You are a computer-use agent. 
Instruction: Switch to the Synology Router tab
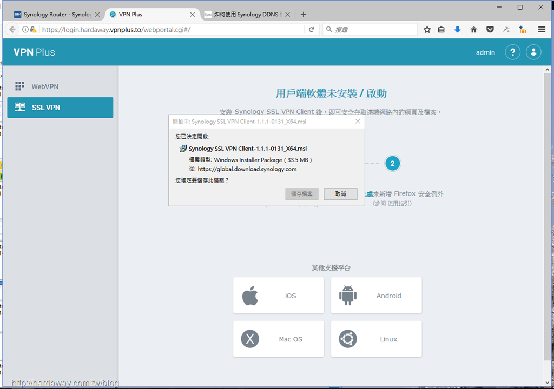coord(56,15)
